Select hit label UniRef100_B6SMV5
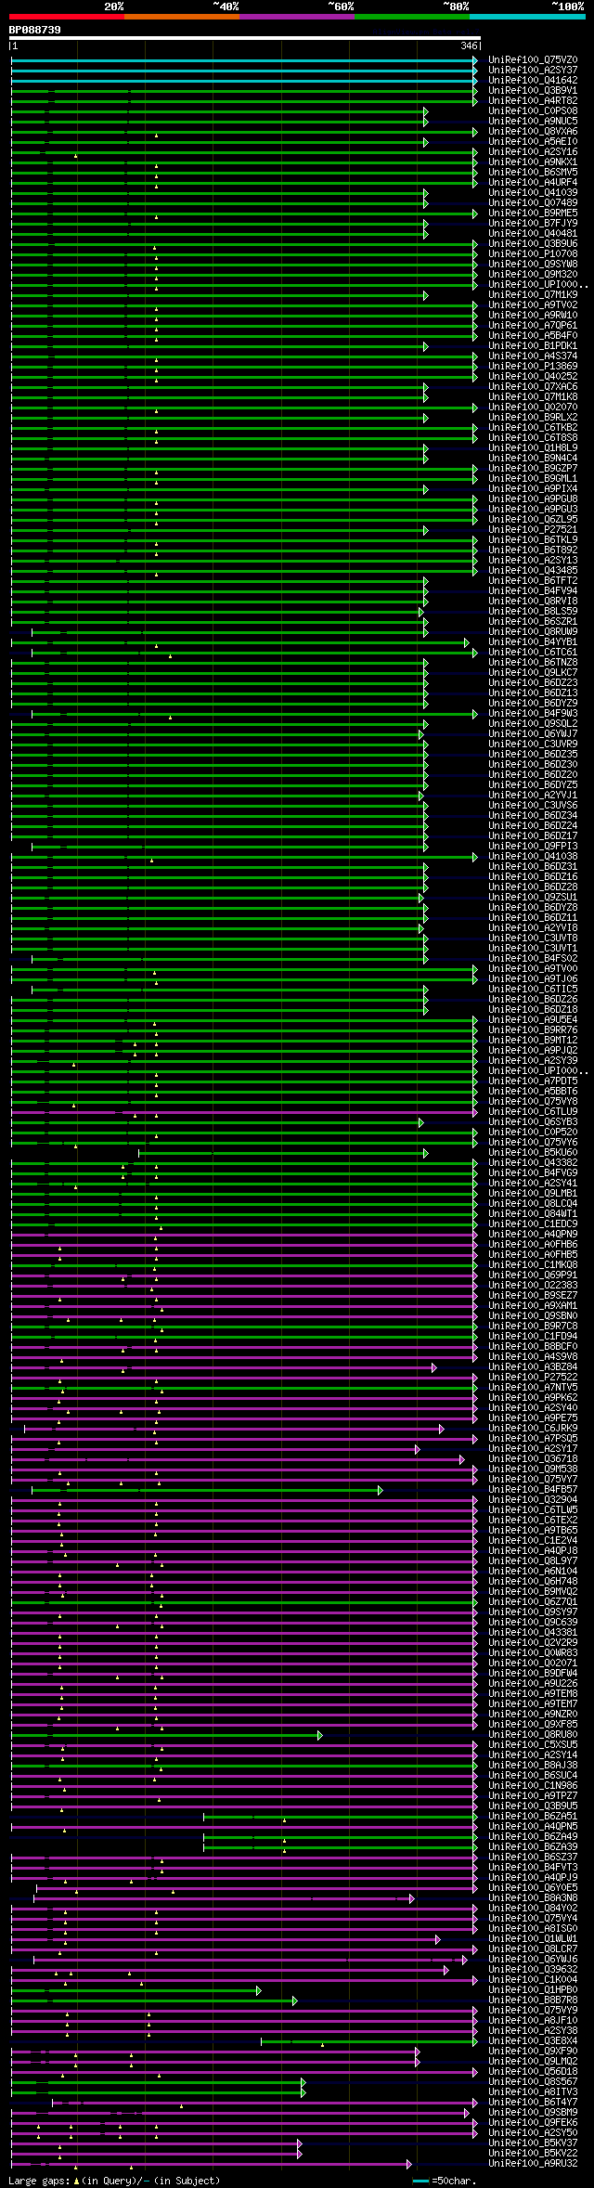Screen dimensions: 594x2188 point(533,173)
